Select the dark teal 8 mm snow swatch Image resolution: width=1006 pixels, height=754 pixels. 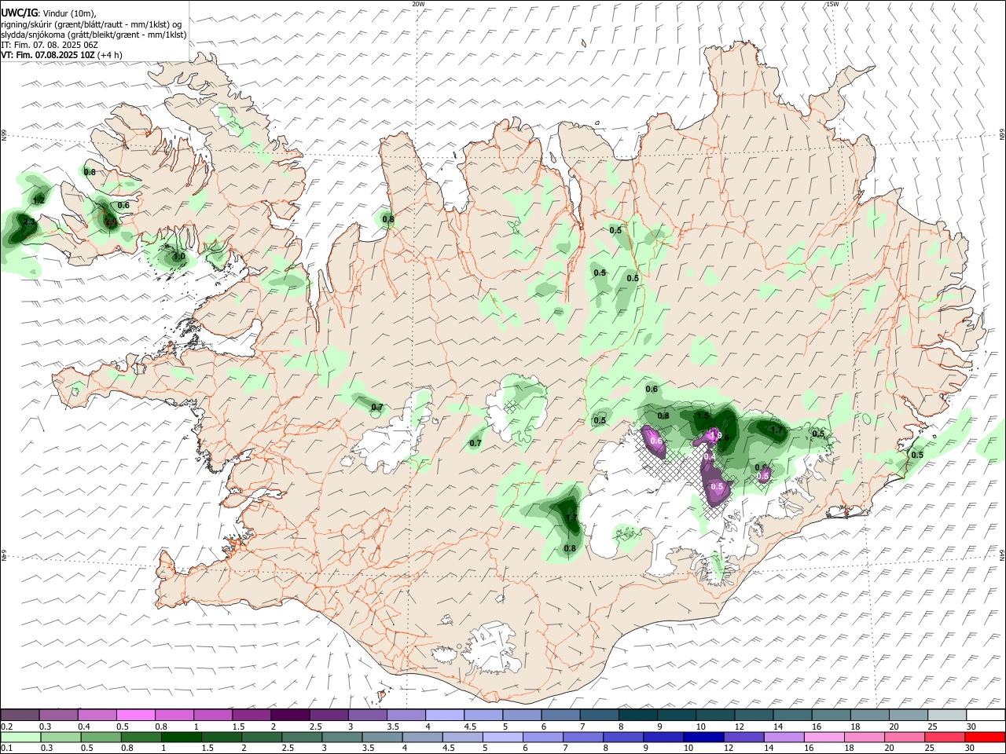point(638,716)
